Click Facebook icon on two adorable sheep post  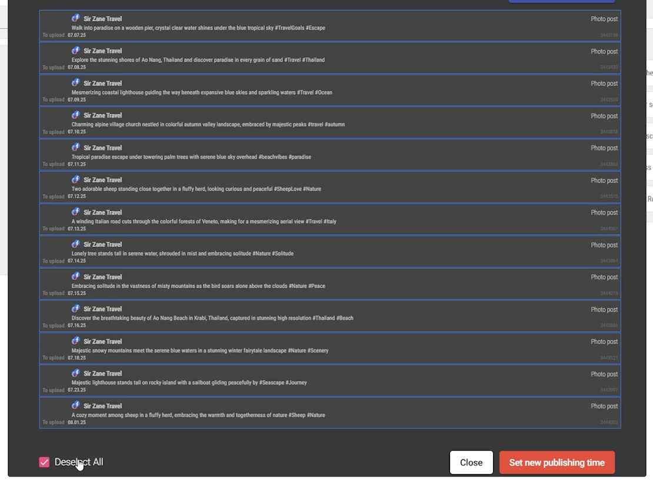[x=75, y=180]
